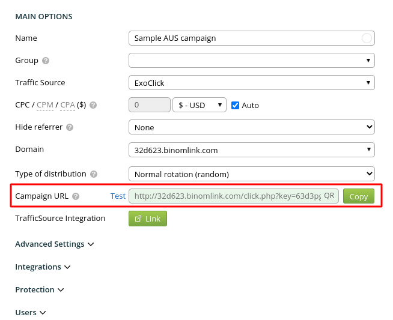Open the currency dropdown showing USD
The width and height of the screenshot is (393, 320).
(199, 105)
